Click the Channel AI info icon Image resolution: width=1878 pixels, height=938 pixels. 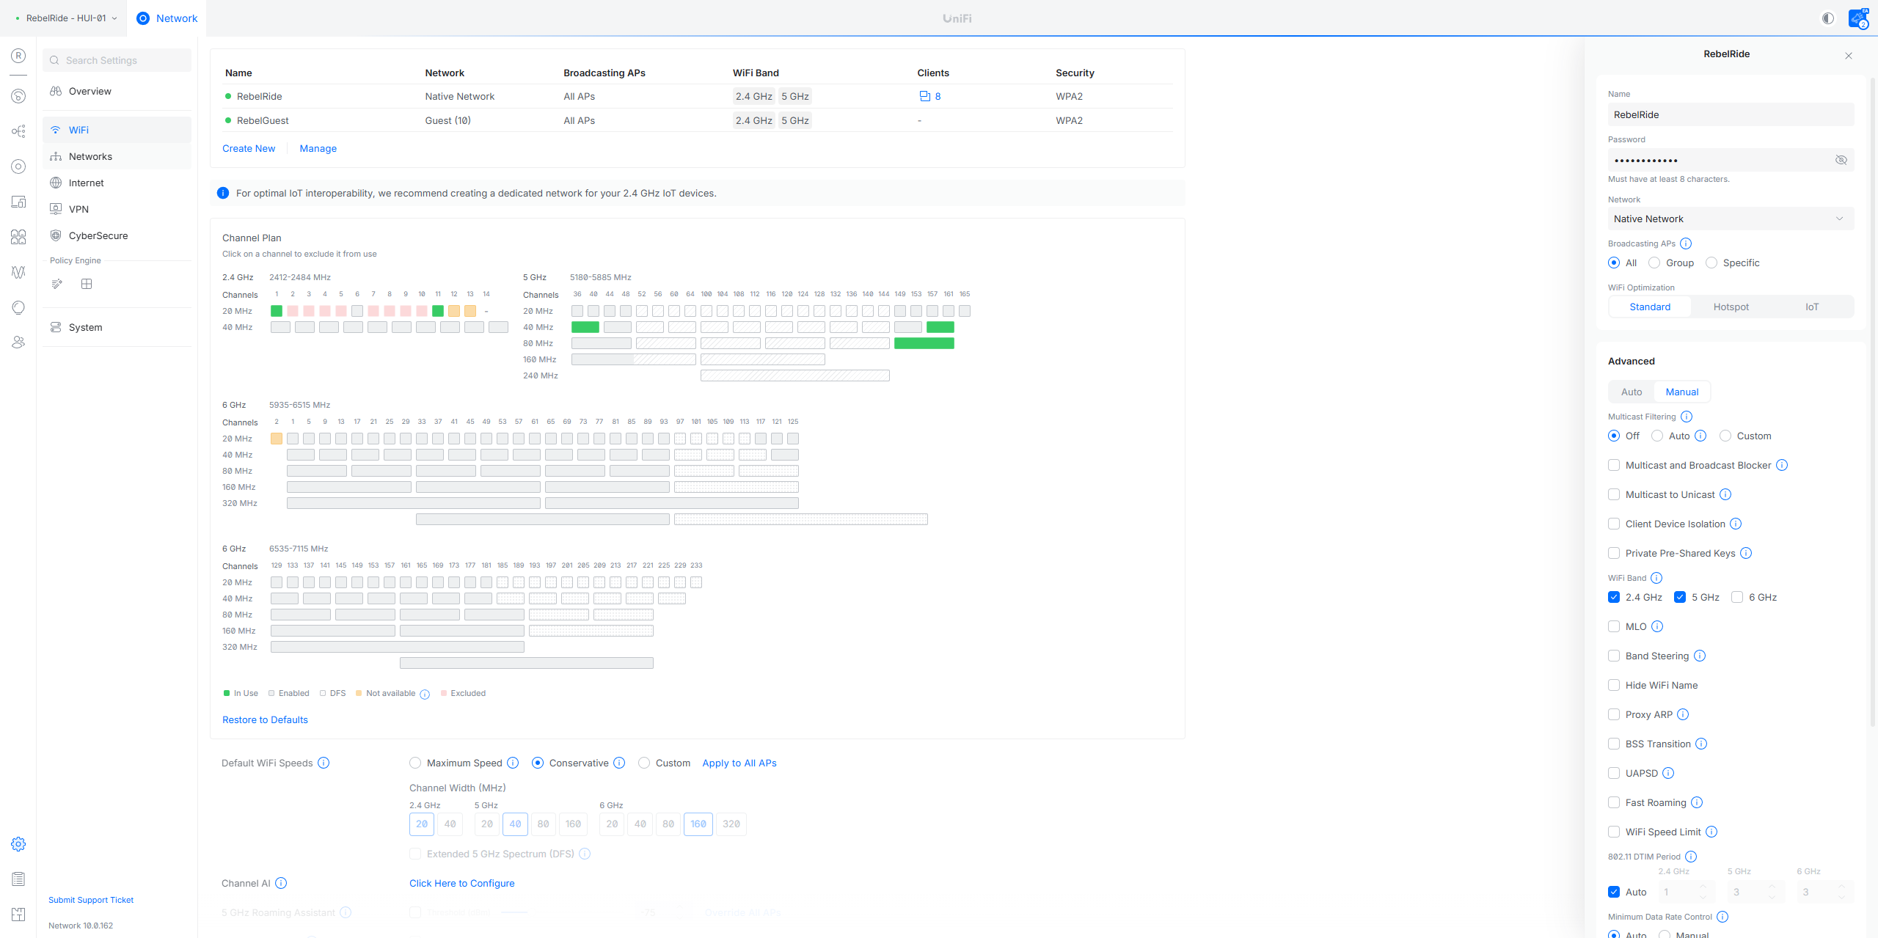281,883
